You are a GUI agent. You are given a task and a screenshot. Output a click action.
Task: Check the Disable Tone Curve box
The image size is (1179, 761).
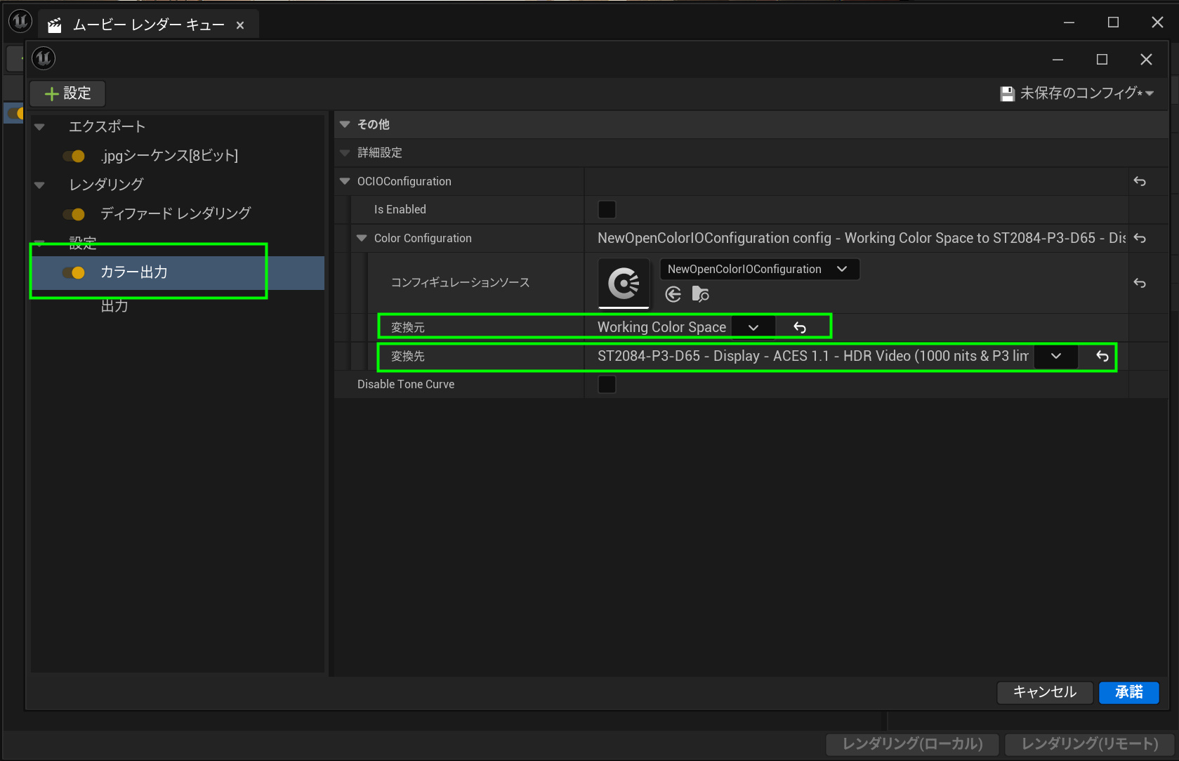(607, 385)
